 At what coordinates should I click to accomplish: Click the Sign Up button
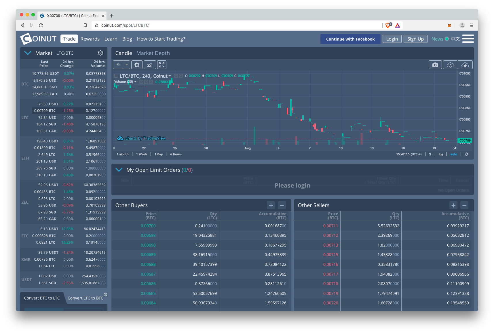click(415, 39)
